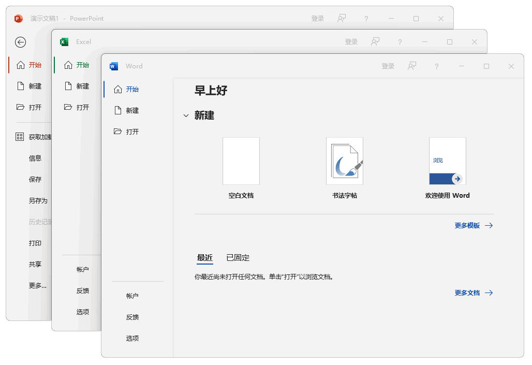Click the PowerPoint application logo icon
532x365 pixels.
pyautogui.click(x=19, y=19)
